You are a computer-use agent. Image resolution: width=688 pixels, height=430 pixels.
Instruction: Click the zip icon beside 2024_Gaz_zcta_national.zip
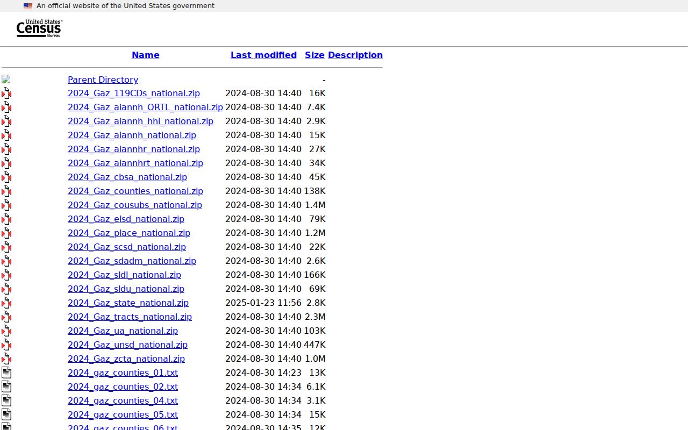(x=6, y=359)
